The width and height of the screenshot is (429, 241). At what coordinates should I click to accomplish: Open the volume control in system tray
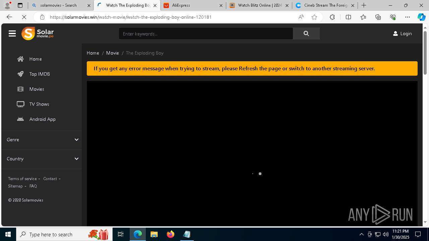tap(385, 234)
